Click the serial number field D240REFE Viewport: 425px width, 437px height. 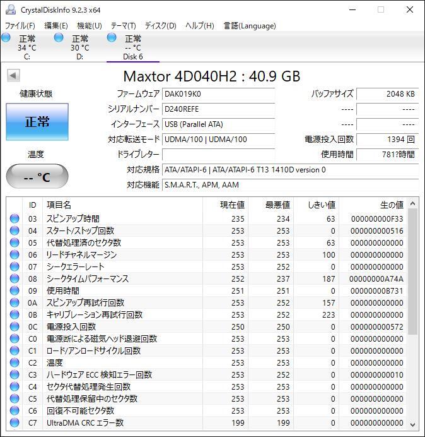coord(219,109)
